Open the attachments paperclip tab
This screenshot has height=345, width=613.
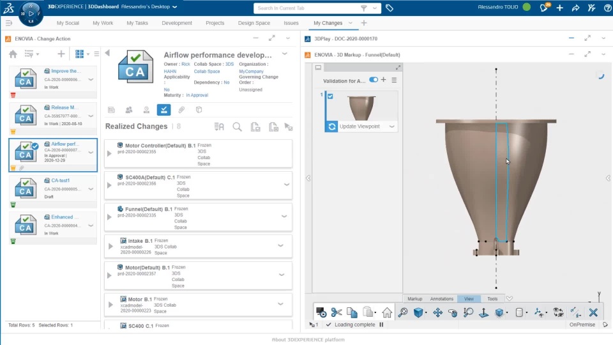click(181, 110)
